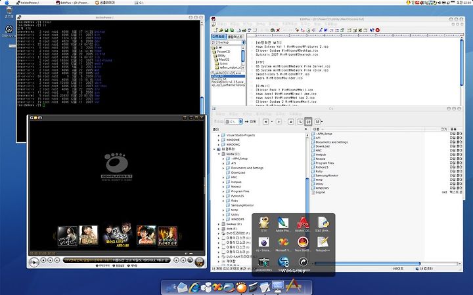Click the Print icon in EditPlus toolbar

244,30
